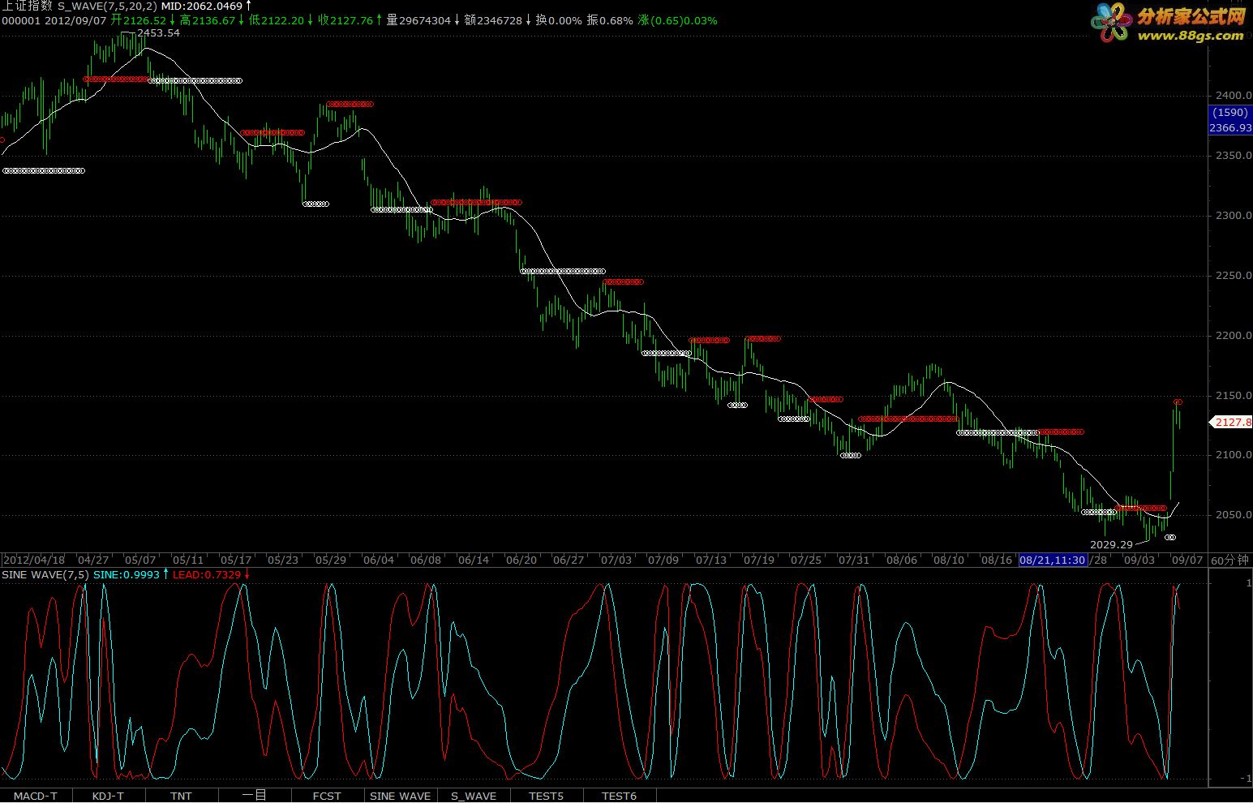Click the (1590) tag on the price axis
Screen dimensions: 1253x803
[1230, 113]
